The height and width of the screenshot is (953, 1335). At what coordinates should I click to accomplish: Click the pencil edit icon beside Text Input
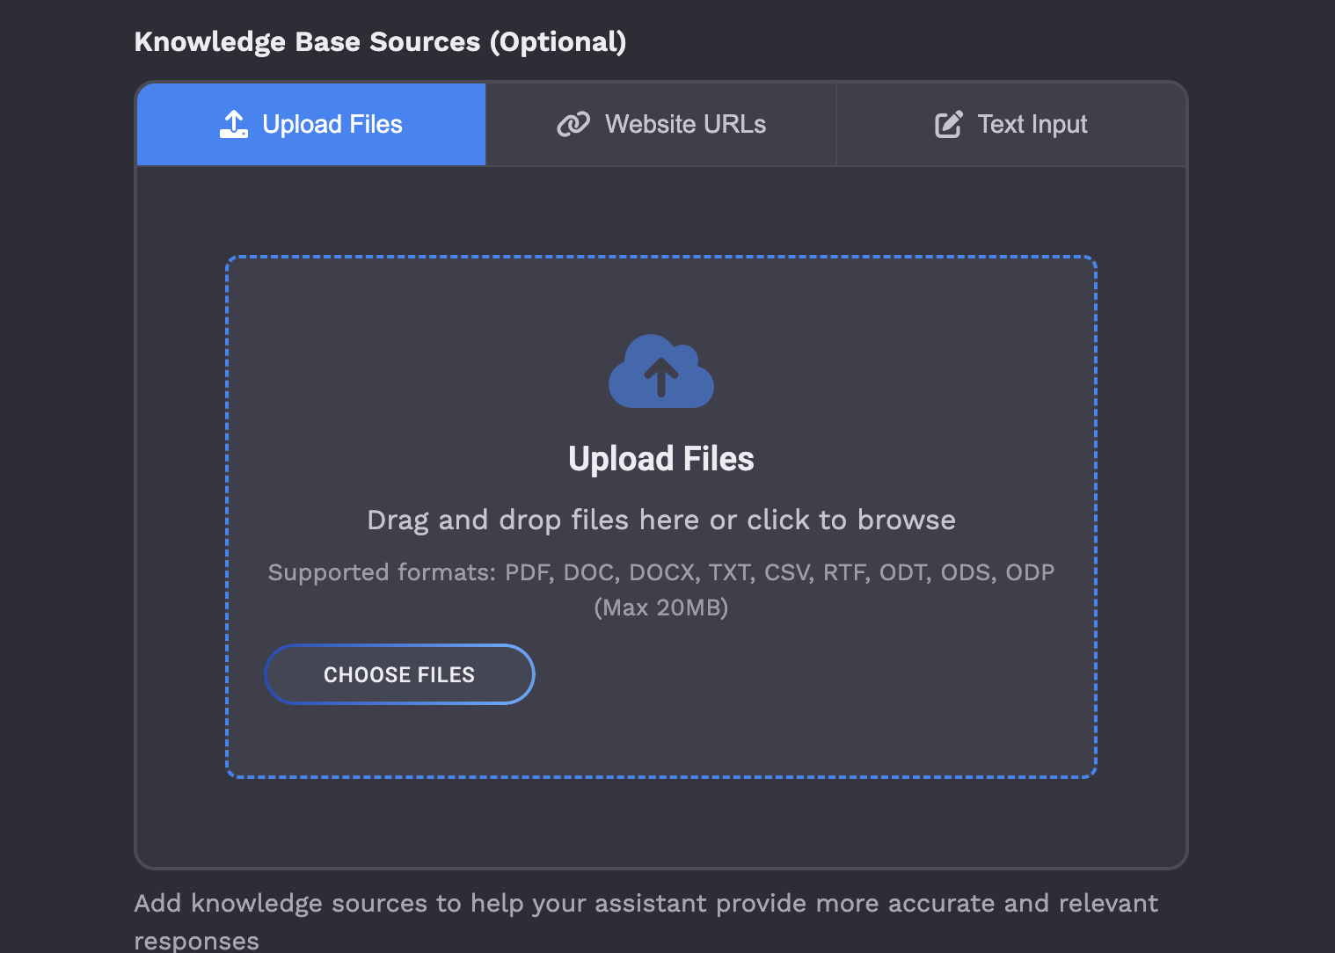tap(948, 124)
